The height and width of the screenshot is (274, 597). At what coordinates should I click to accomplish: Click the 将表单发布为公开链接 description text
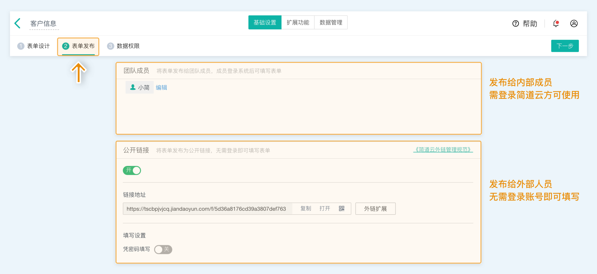click(x=213, y=150)
